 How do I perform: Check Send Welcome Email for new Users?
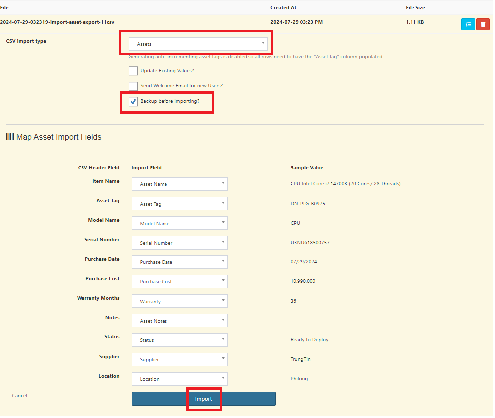[x=133, y=86]
